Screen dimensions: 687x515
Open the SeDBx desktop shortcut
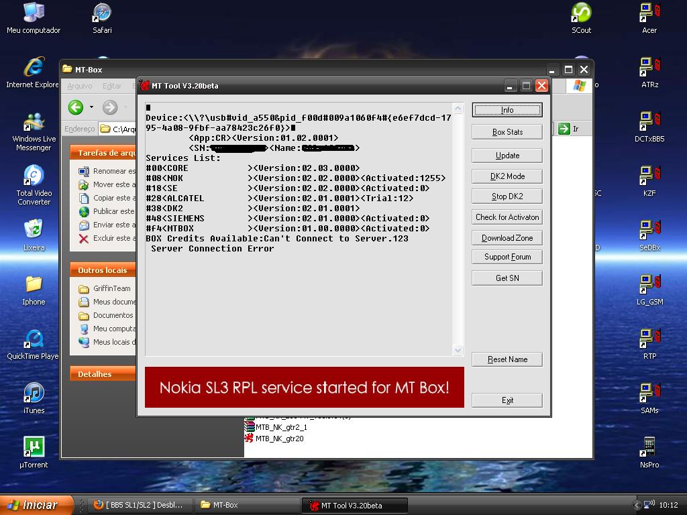[x=649, y=235]
